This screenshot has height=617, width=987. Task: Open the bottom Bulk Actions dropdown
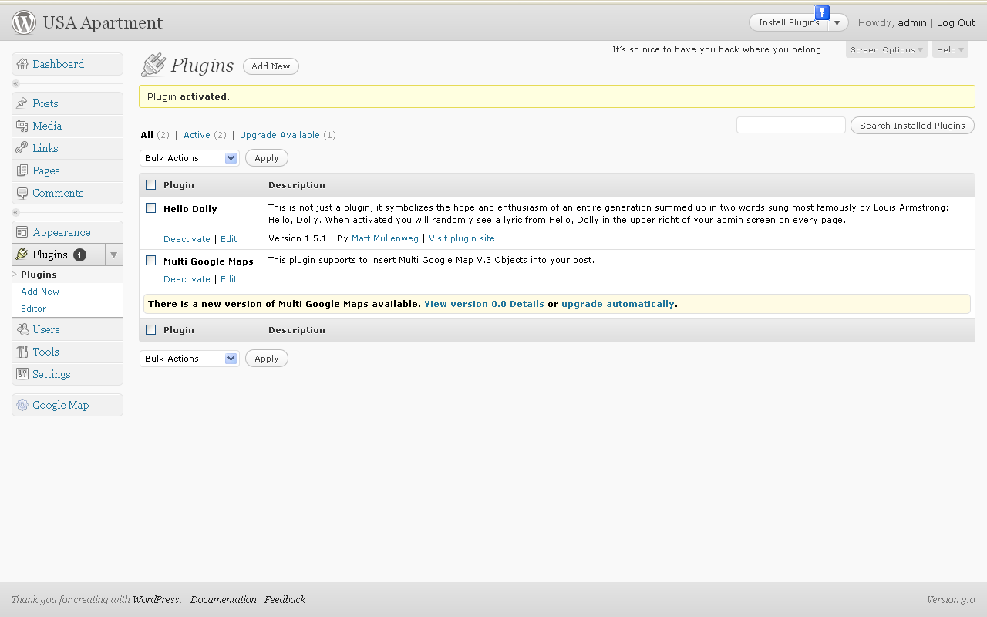coord(190,359)
